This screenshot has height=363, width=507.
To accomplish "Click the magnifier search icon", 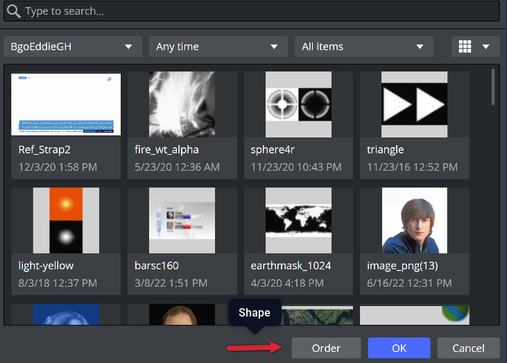I will pos(13,12).
